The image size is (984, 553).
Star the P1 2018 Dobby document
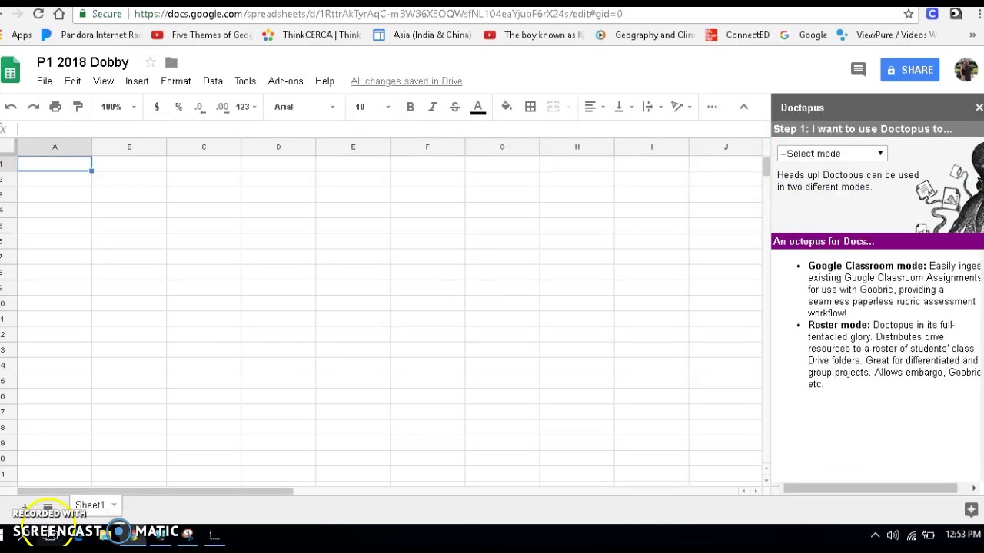151,62
